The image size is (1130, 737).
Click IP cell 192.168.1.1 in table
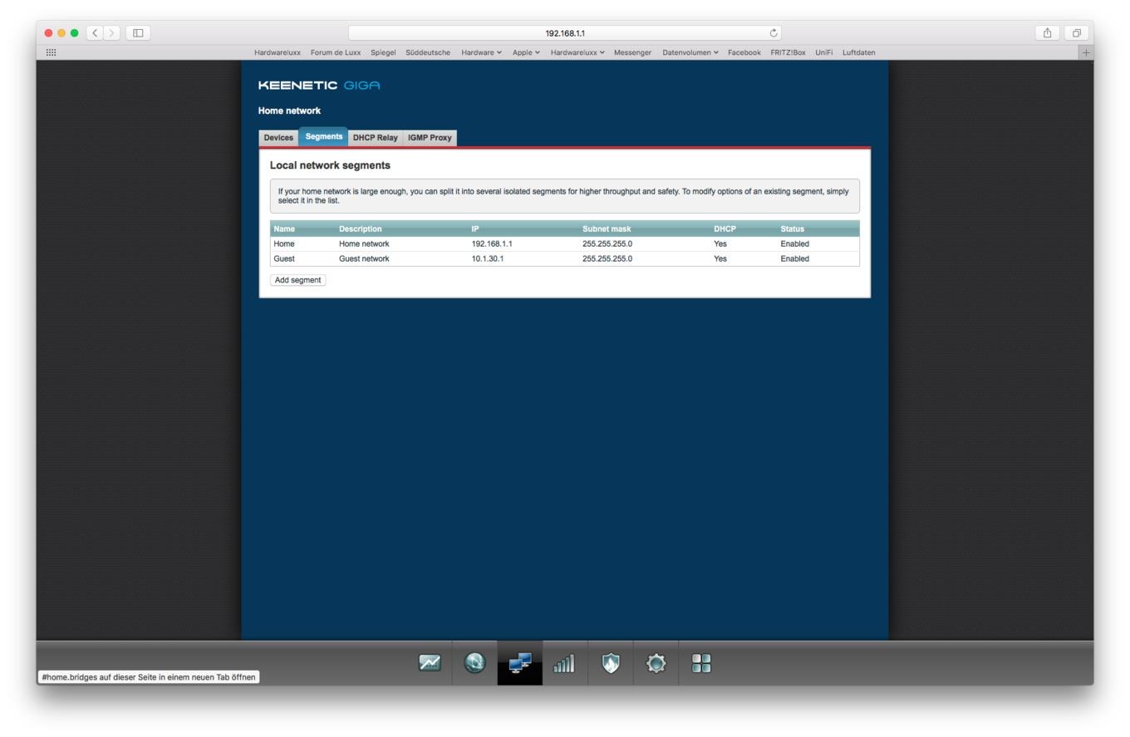(x=492, y=244)
